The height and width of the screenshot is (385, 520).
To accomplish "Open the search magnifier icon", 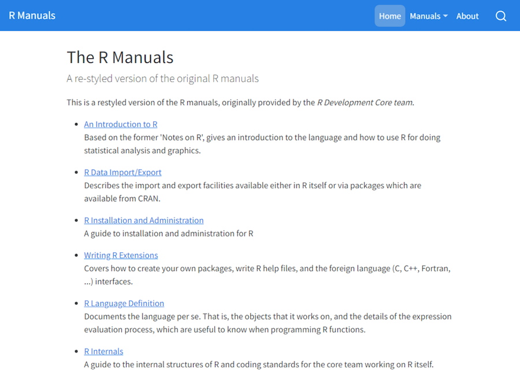I will 501,16.
